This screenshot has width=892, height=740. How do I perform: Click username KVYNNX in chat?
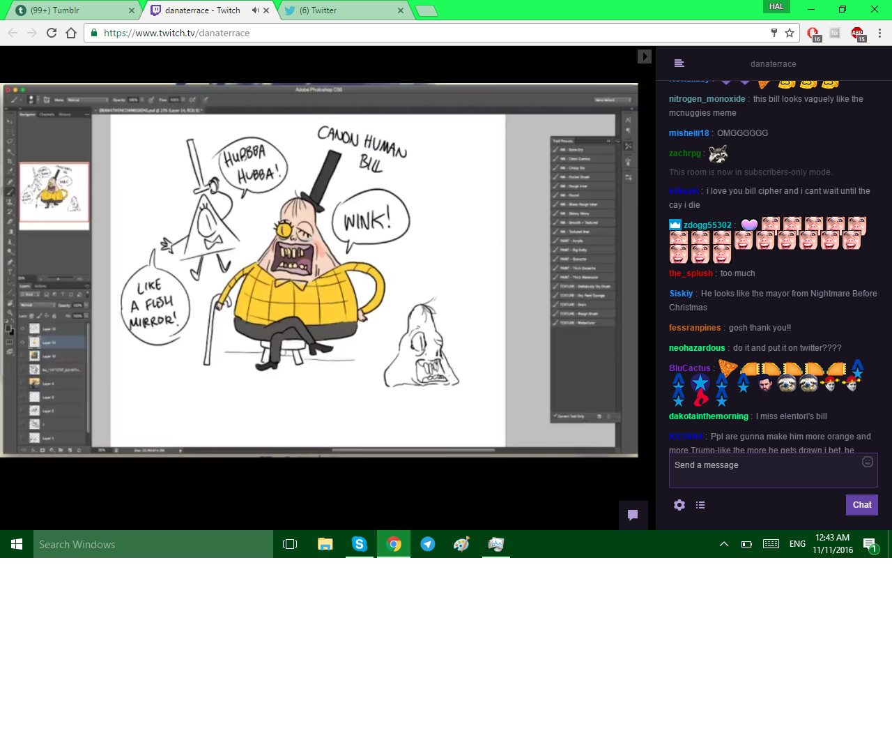click(686, 437)
